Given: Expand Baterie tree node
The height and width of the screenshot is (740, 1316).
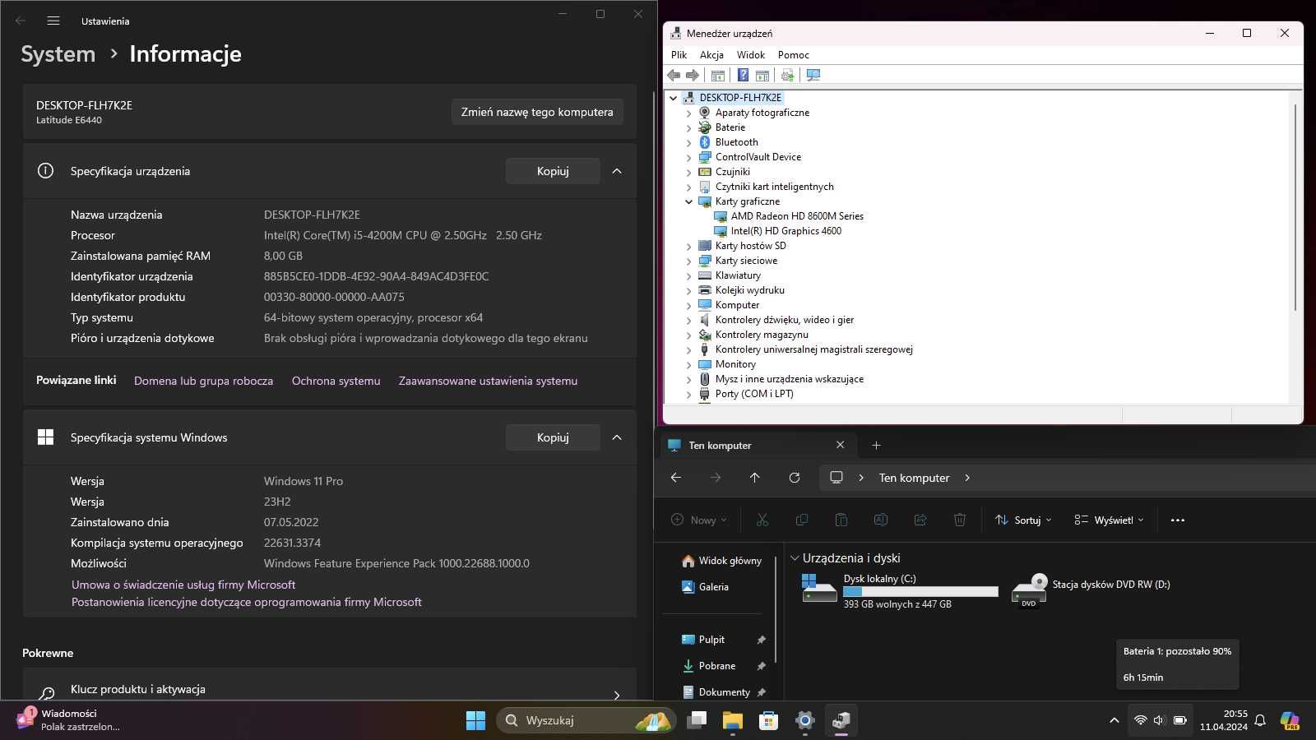Looking at the screenshot, I should click(x=689, y=127).
